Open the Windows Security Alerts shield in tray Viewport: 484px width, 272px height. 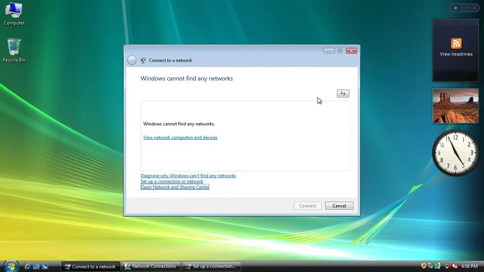pos(424,266)
